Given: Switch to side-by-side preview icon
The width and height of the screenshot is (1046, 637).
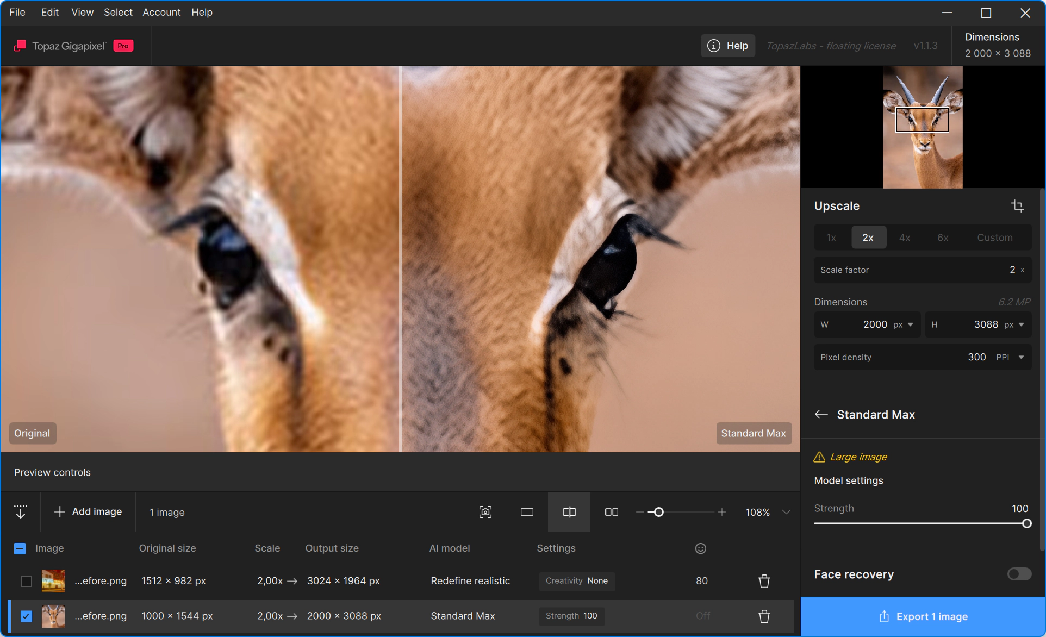Looking at the screenshot, I should (611, 512).
